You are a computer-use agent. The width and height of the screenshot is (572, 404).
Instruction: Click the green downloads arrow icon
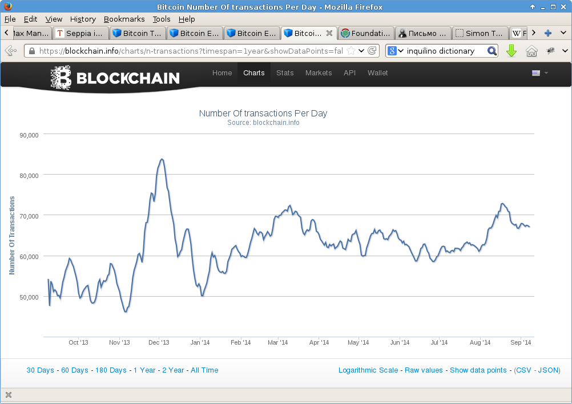click(x=511, y=51)
